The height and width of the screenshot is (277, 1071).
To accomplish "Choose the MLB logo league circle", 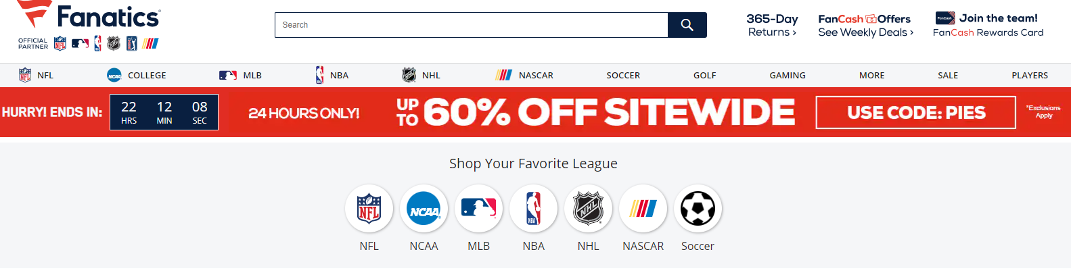I will [x=479, y=209].
